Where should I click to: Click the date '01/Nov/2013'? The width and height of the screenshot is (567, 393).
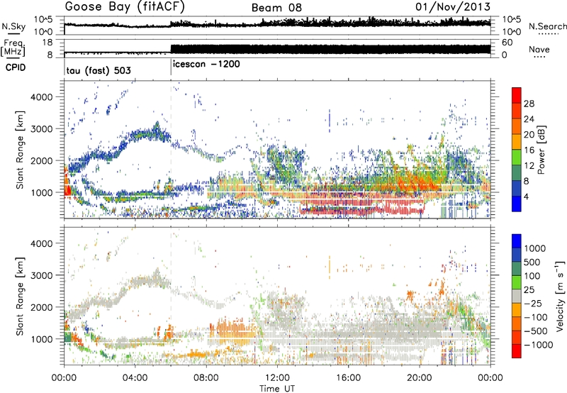click(453, 7)
